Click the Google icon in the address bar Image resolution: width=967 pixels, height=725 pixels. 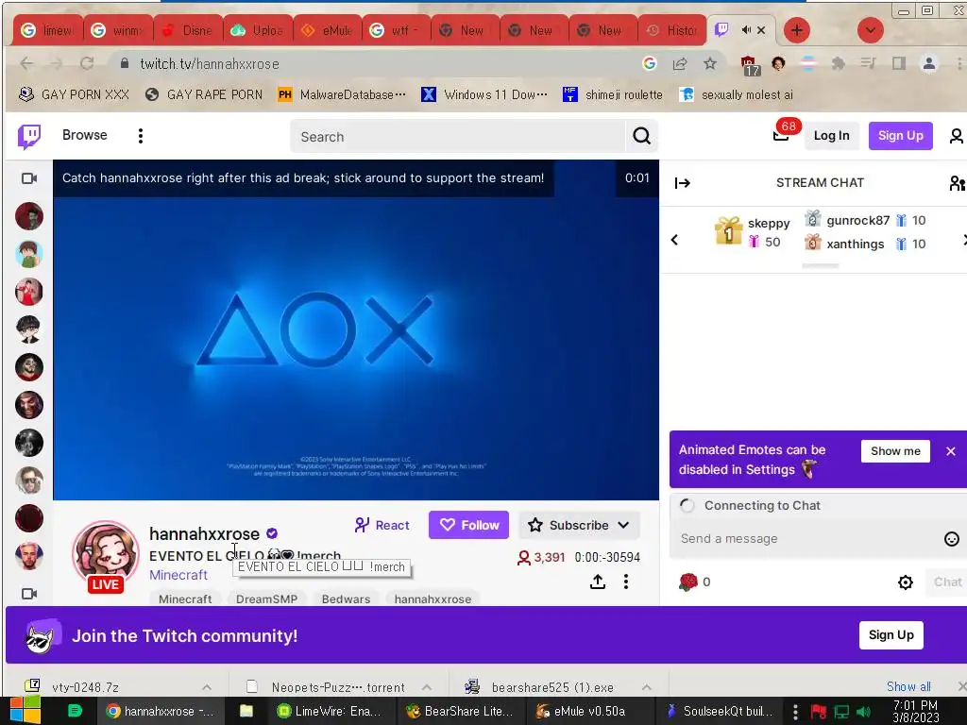[650, 63]
